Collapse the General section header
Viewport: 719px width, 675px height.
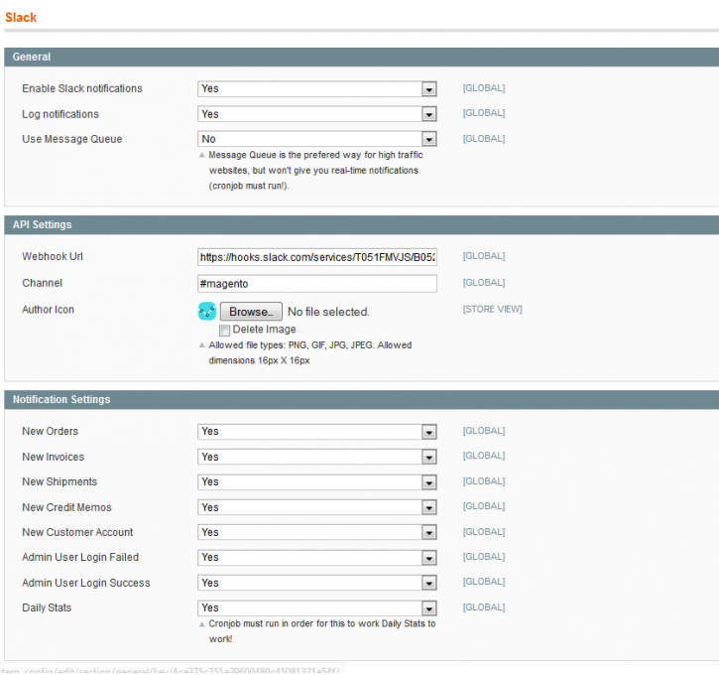pyautogui.click(x=361, y=57)
